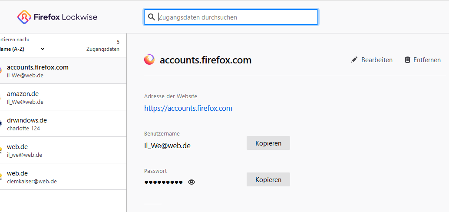This screenshot has height=212, width=449.
Task: Select web.de entry for clemkaiser@web.de
Action: [x=63, y=177]
